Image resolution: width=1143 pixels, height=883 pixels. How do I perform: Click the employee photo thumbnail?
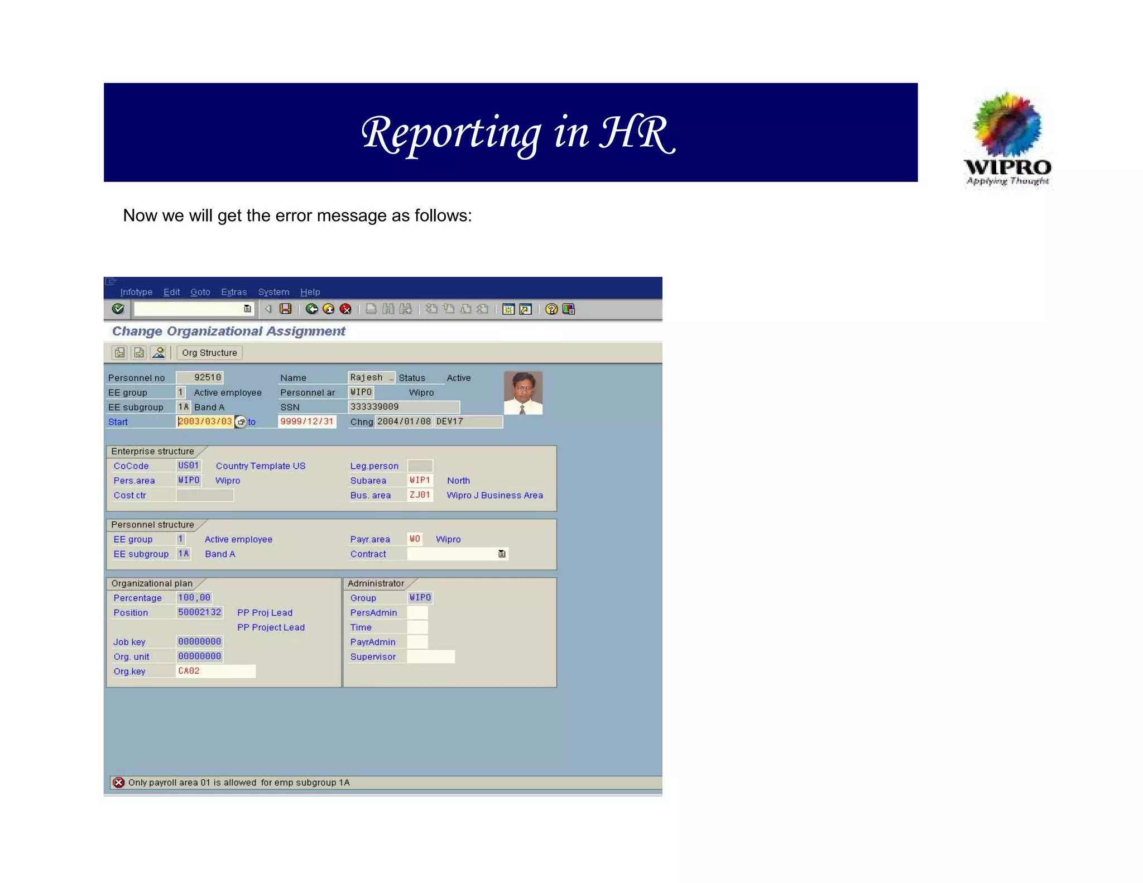pyautogui.click(x=523, y=392)
